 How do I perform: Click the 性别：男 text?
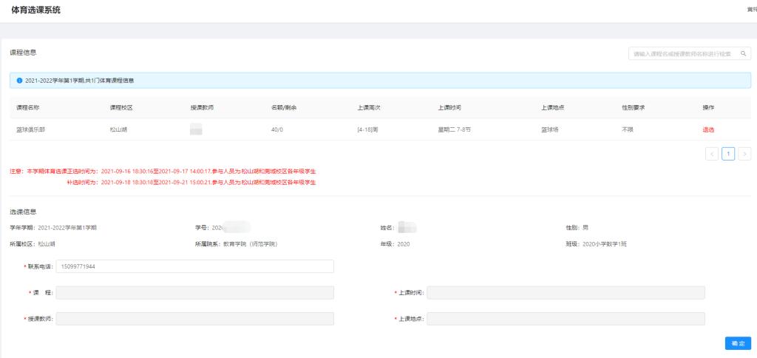tap(577, 228)
